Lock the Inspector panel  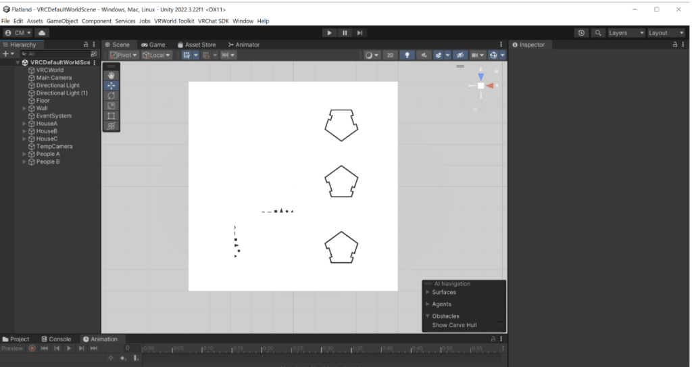point(675,45)
